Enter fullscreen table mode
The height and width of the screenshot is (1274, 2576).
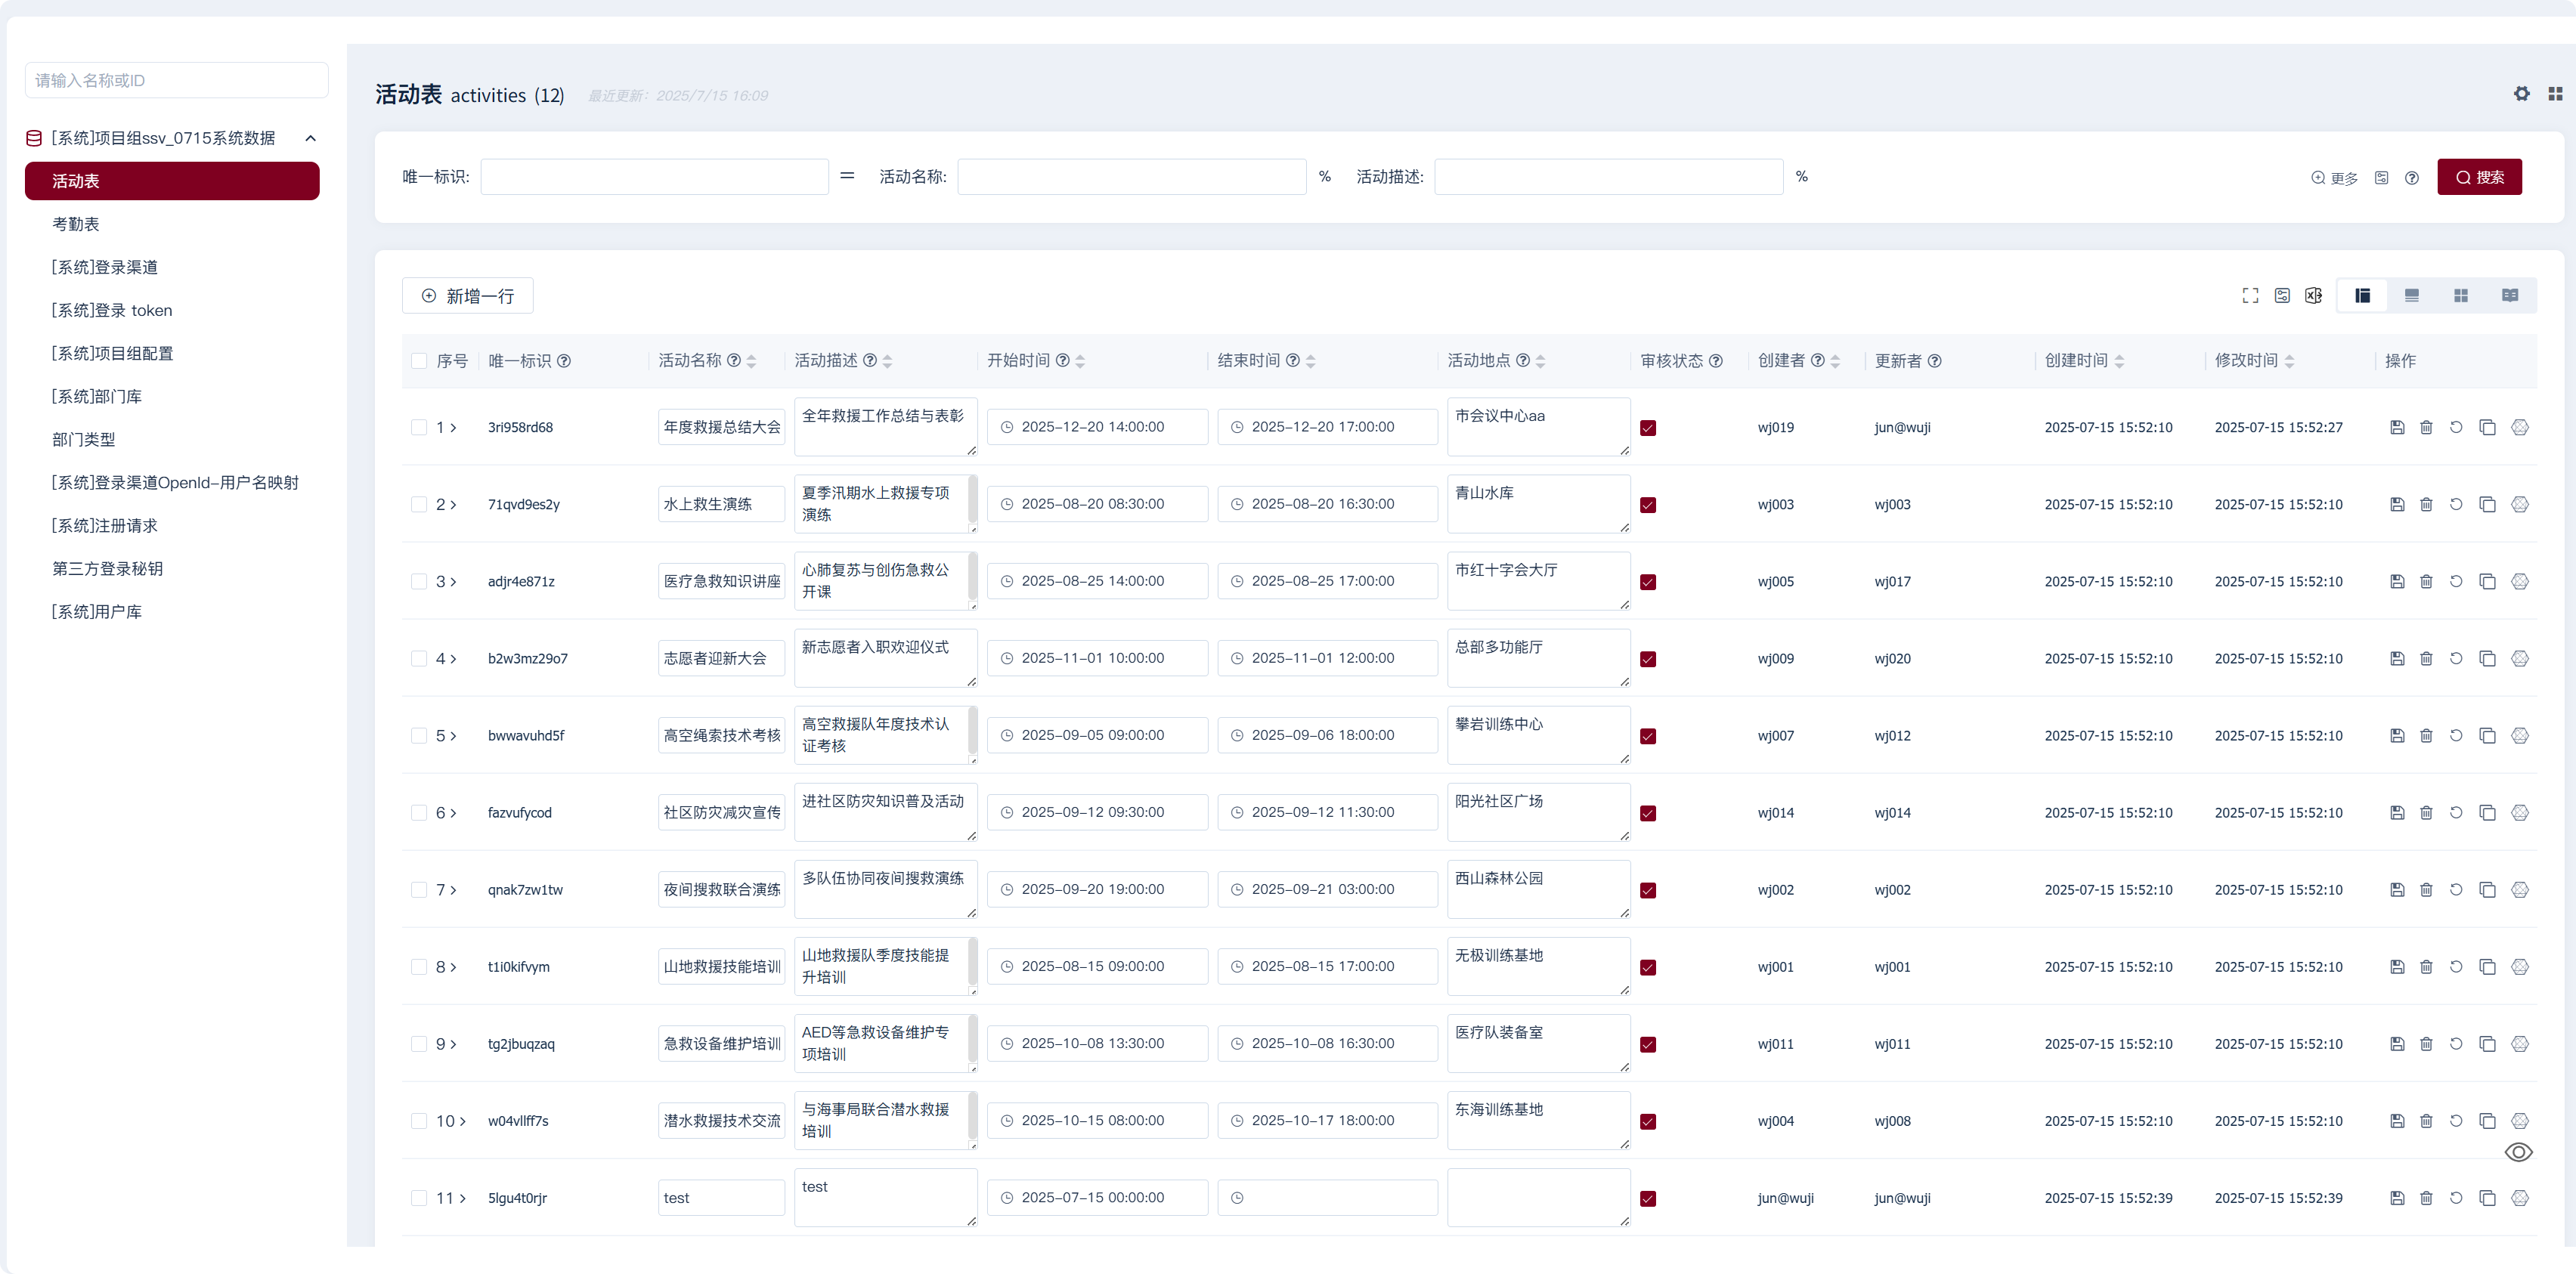[2250, 296]
